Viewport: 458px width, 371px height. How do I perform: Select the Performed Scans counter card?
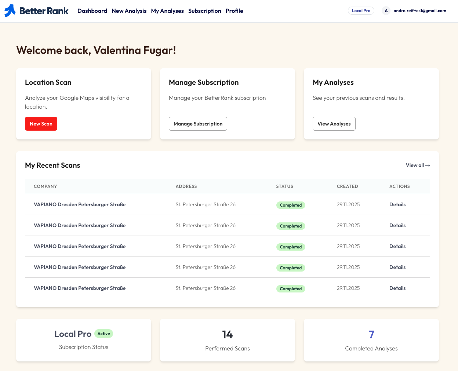point(228,340)
